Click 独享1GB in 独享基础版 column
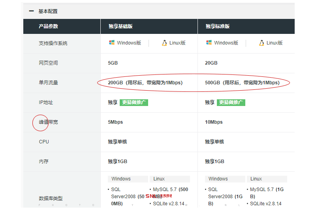 (x=117, y=162)
